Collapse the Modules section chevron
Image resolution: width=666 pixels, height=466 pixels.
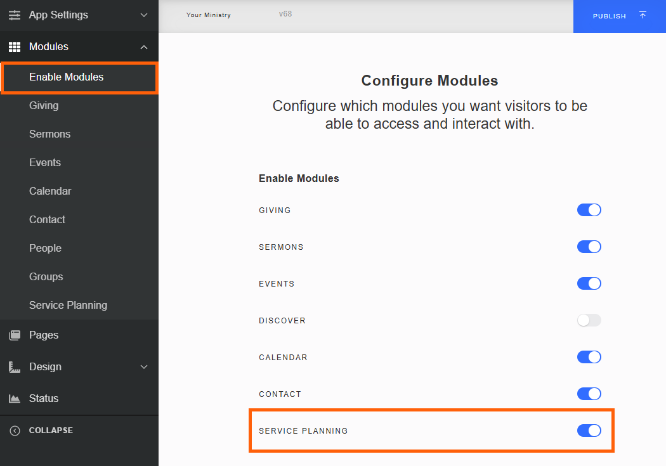coord(144,46)
